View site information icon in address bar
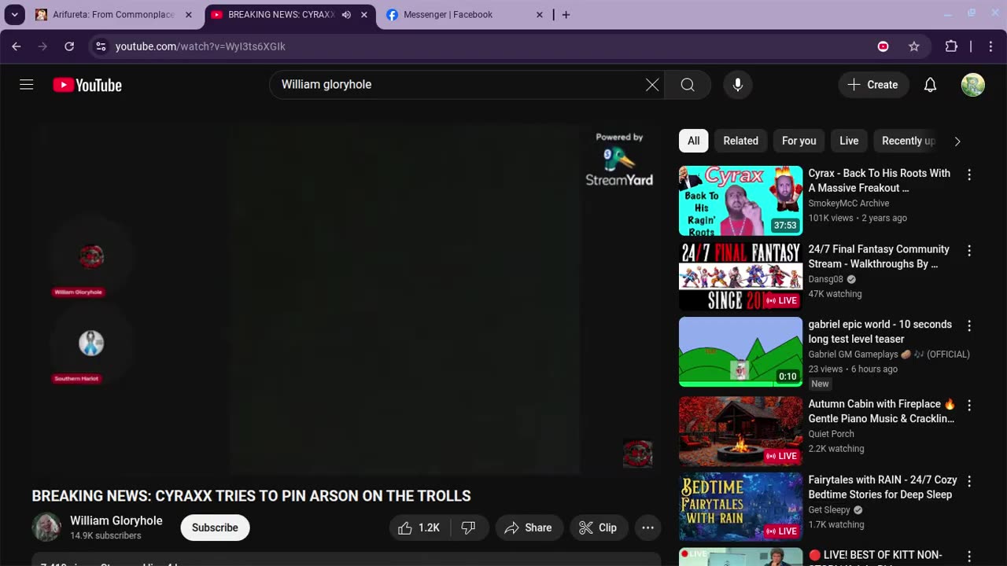1007x566 pixels. click(x=101, y=46)
